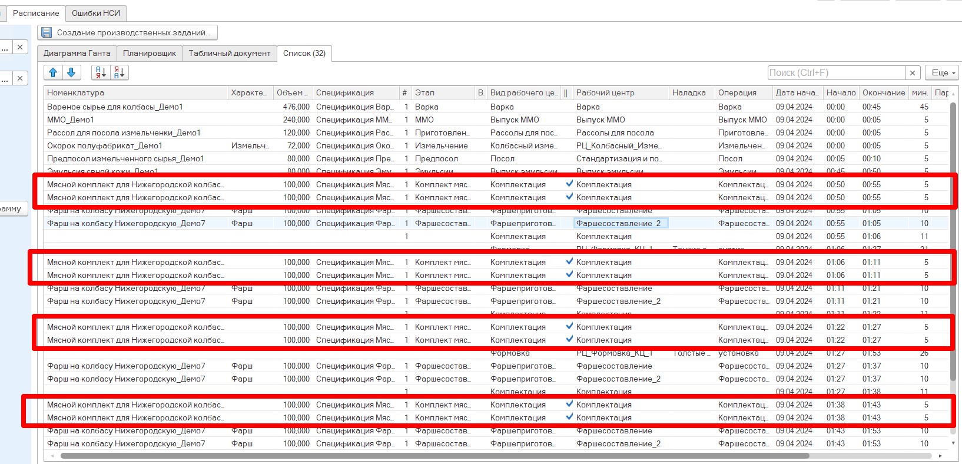The image size is (962, 464).
Task: Sort the list descending Я-А
Action: (119, 72)
